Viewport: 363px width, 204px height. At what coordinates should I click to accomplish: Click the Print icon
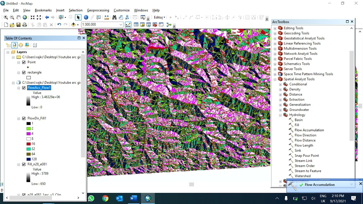(25, 25)
